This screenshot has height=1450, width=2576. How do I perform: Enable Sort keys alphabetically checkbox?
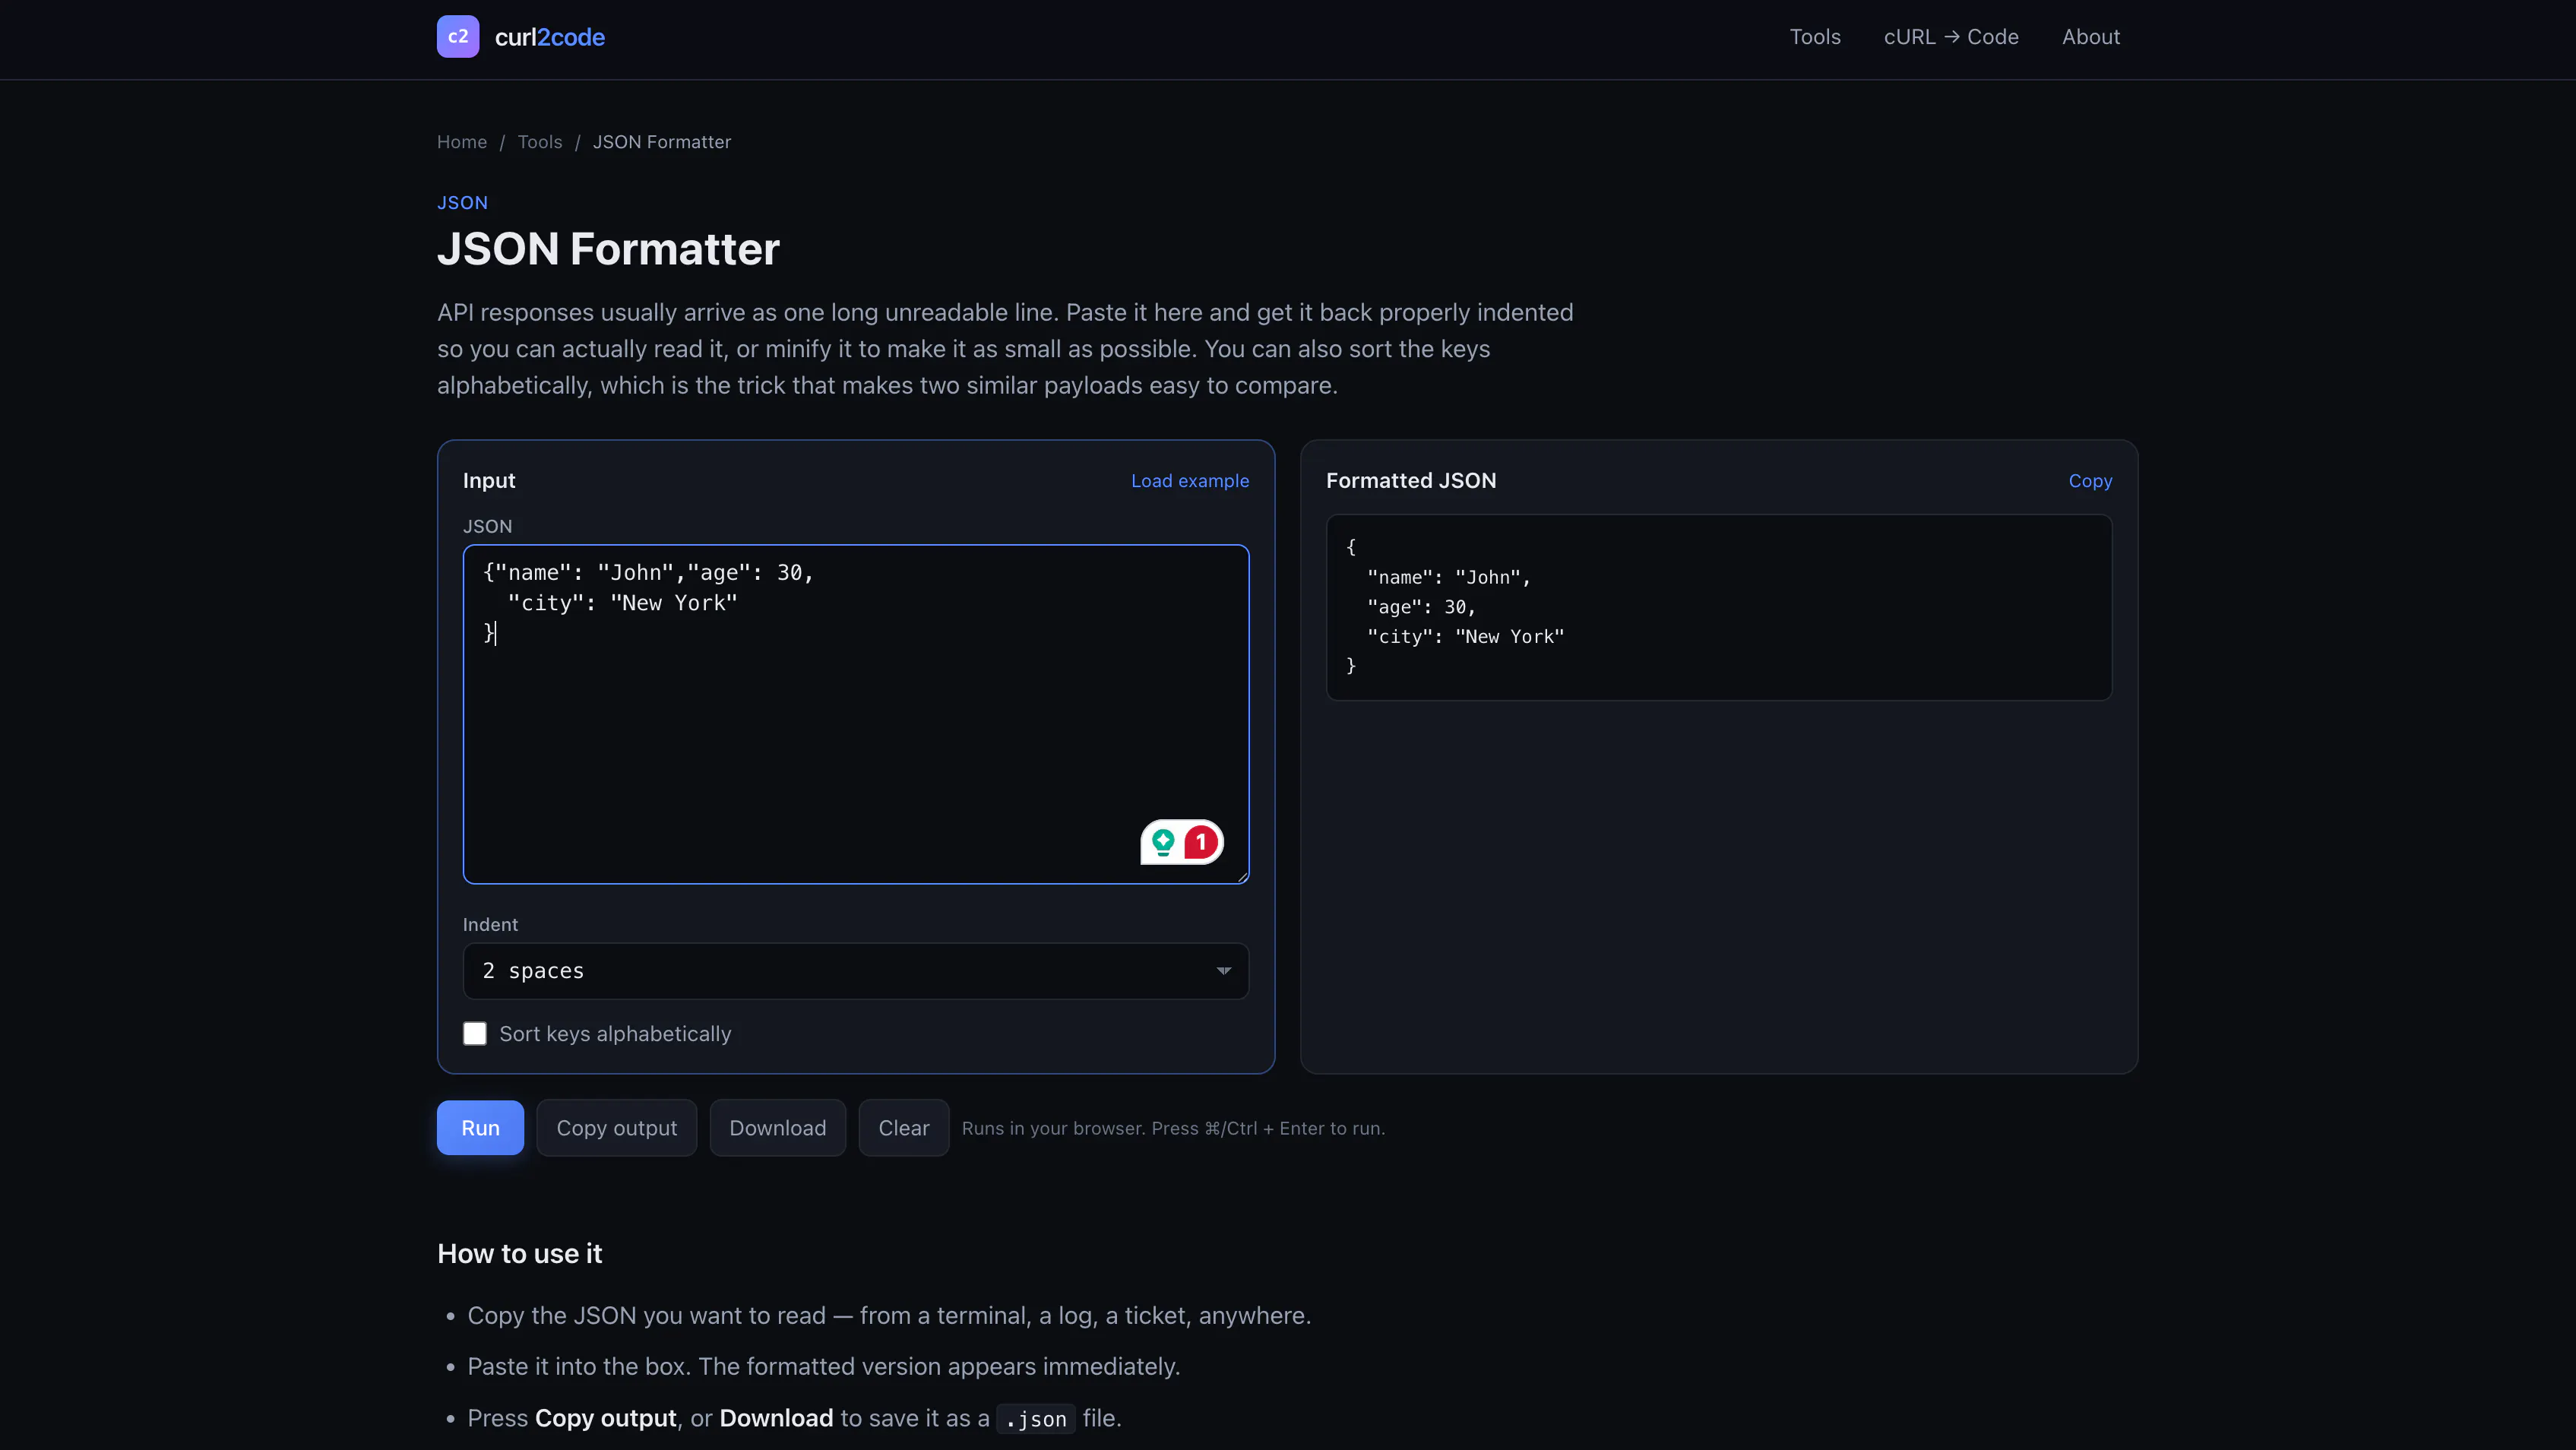tap(475, 1034)
